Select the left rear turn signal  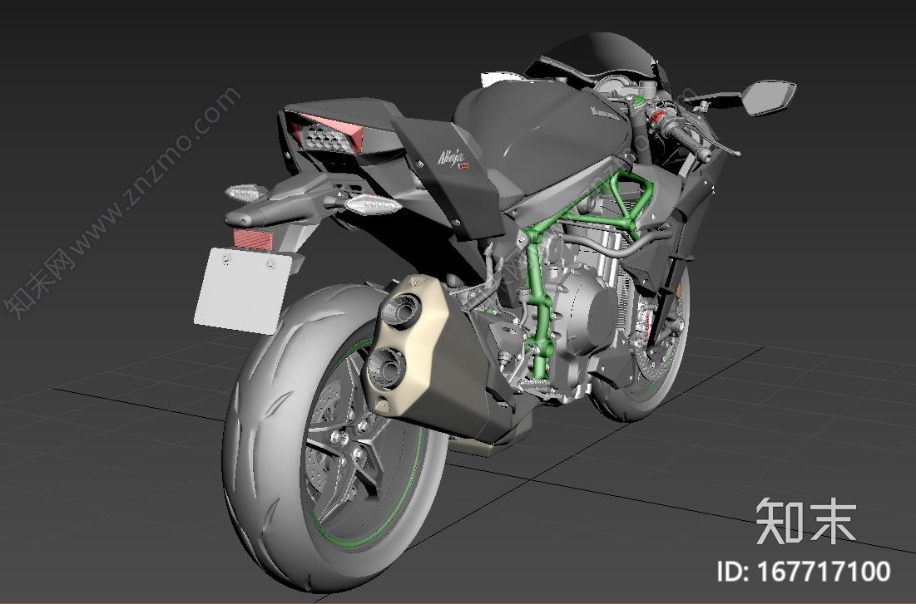245,193
